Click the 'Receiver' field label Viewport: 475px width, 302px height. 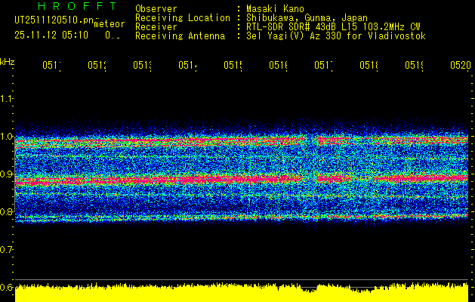tap(156, 27)
